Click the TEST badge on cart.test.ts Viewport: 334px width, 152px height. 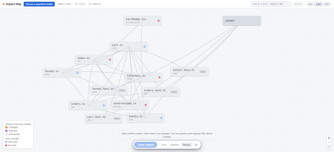point(117,118)
